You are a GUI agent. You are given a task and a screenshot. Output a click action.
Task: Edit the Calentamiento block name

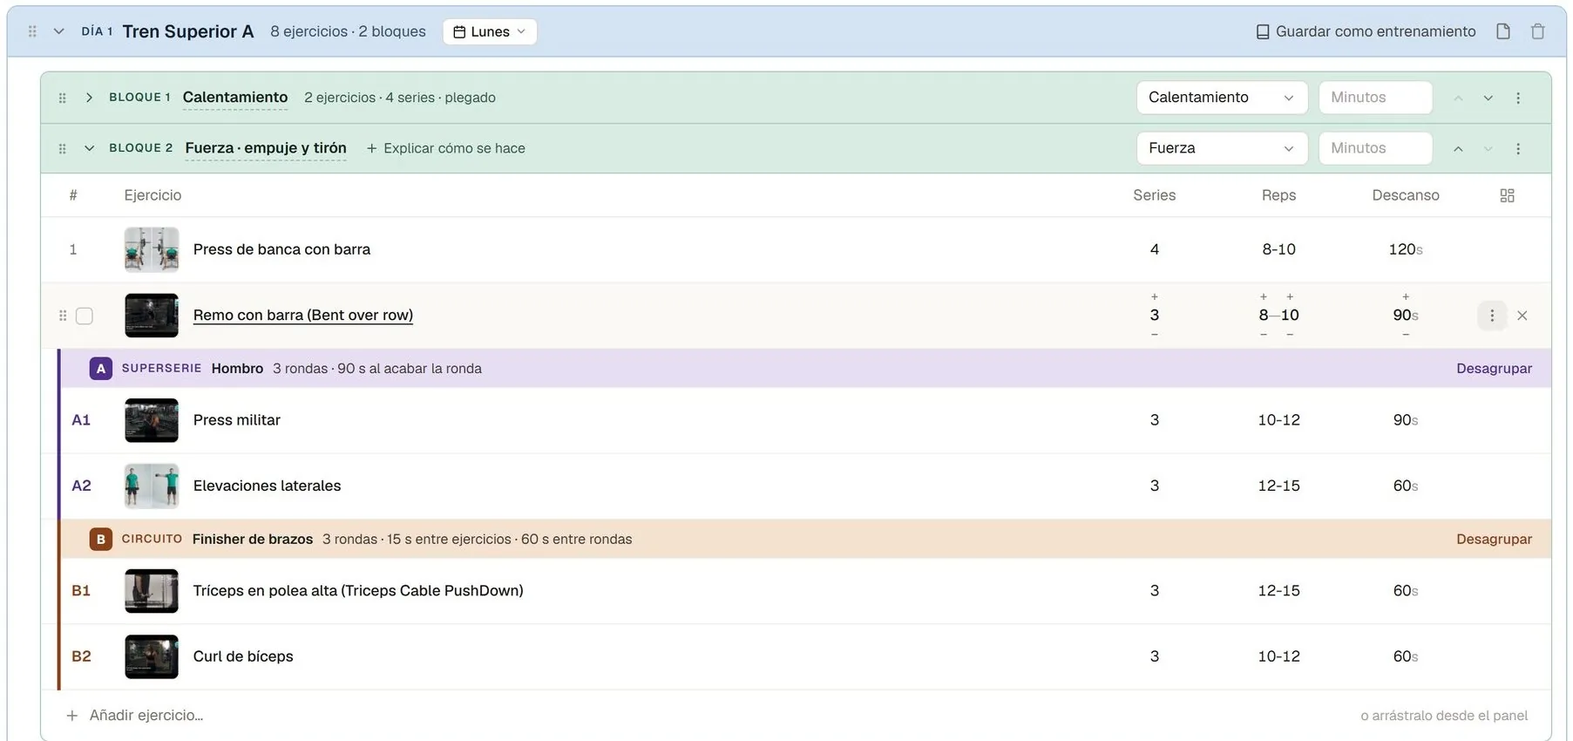click(x=235, y=98)
